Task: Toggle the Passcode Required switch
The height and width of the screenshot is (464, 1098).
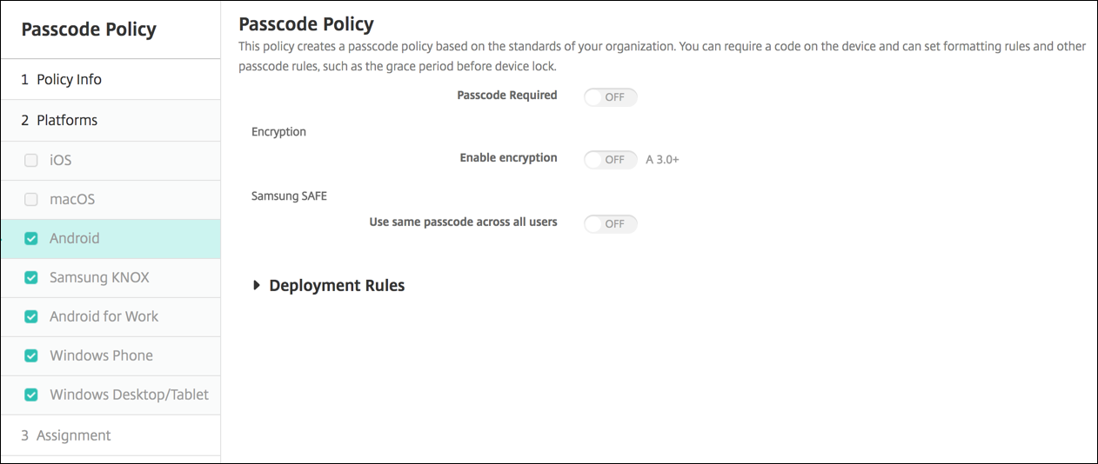Action: tap(610, 97)
